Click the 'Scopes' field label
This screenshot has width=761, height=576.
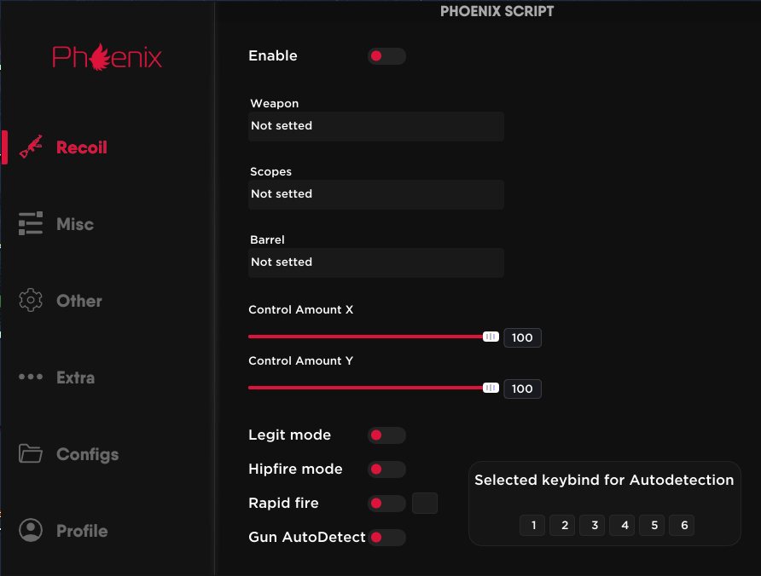click(270, 171)
